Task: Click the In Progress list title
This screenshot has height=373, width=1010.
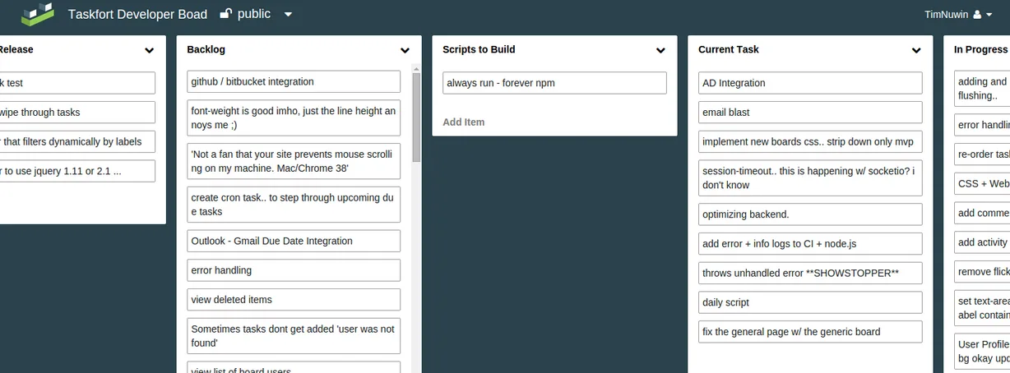Action: (x=980, y=49)
